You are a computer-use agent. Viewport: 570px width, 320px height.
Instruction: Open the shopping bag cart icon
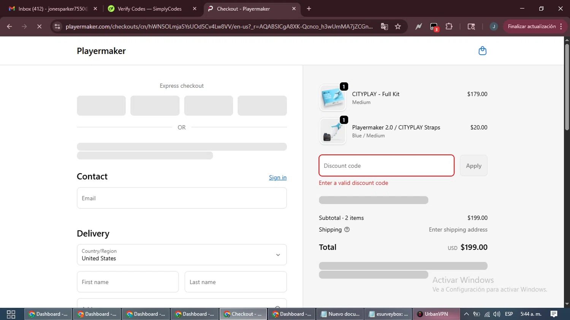coord(482,51)
